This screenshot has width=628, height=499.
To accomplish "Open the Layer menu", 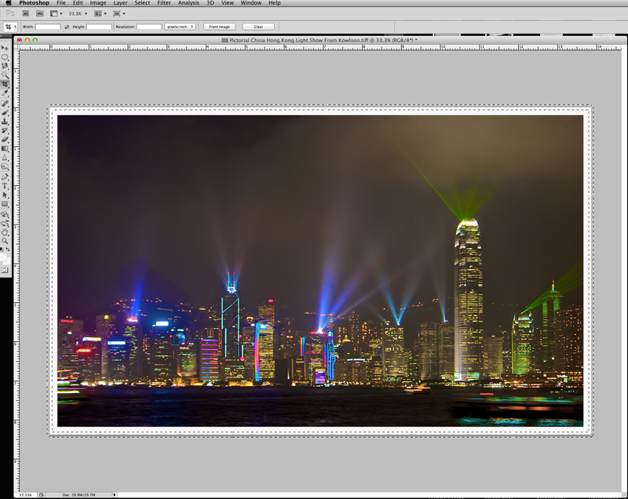I will pyautogui.click(x=120, y=3).
